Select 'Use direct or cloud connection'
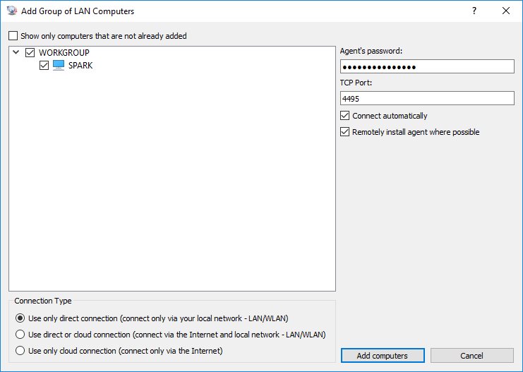Viewport: 523px width, 372px height. (20, 335)
